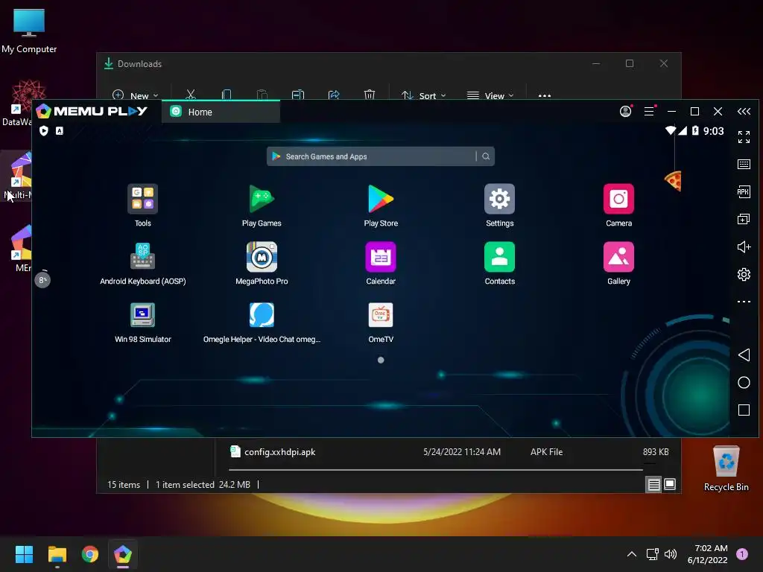Switch Downloads to large icons view layout
763x572 pixels.
pyautogui.click(x=670, y=484)
